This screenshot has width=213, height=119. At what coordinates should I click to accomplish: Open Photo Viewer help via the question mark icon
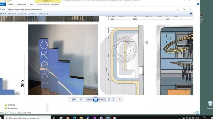(191, 14)
